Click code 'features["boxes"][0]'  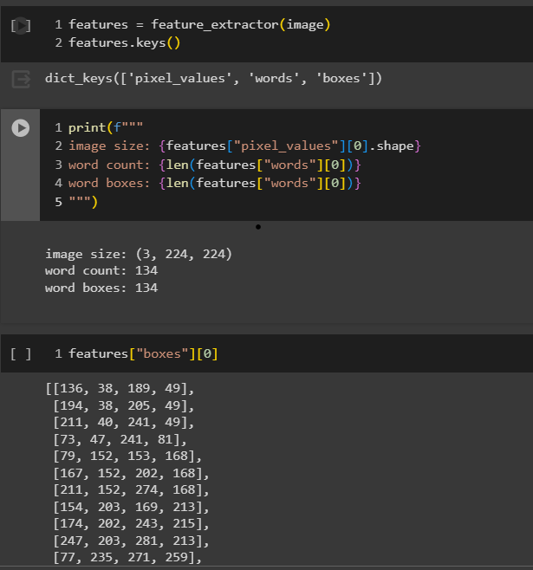[x=143, y=353]
